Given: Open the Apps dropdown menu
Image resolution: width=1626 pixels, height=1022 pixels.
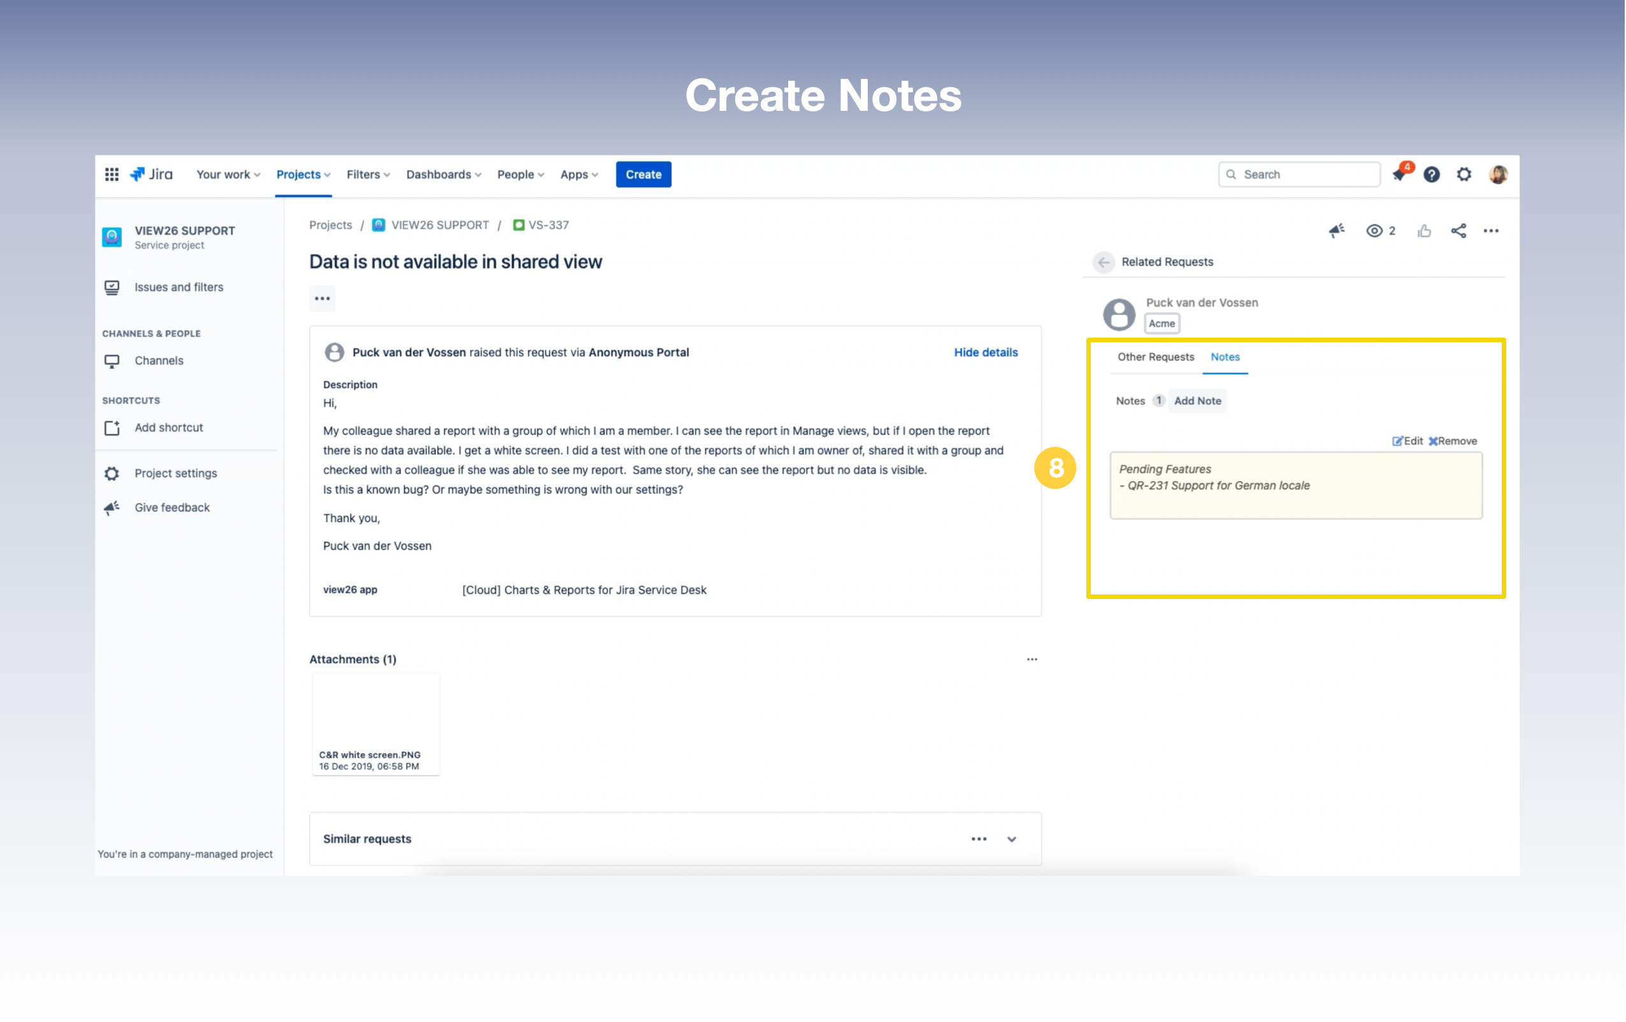Looking at the screenshot, I should 579,175.
